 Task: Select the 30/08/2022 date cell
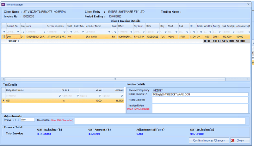click(x=152, y=37)
